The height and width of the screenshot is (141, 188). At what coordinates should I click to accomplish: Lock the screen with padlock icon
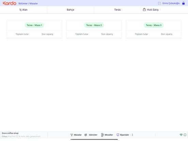pos(183,3)
